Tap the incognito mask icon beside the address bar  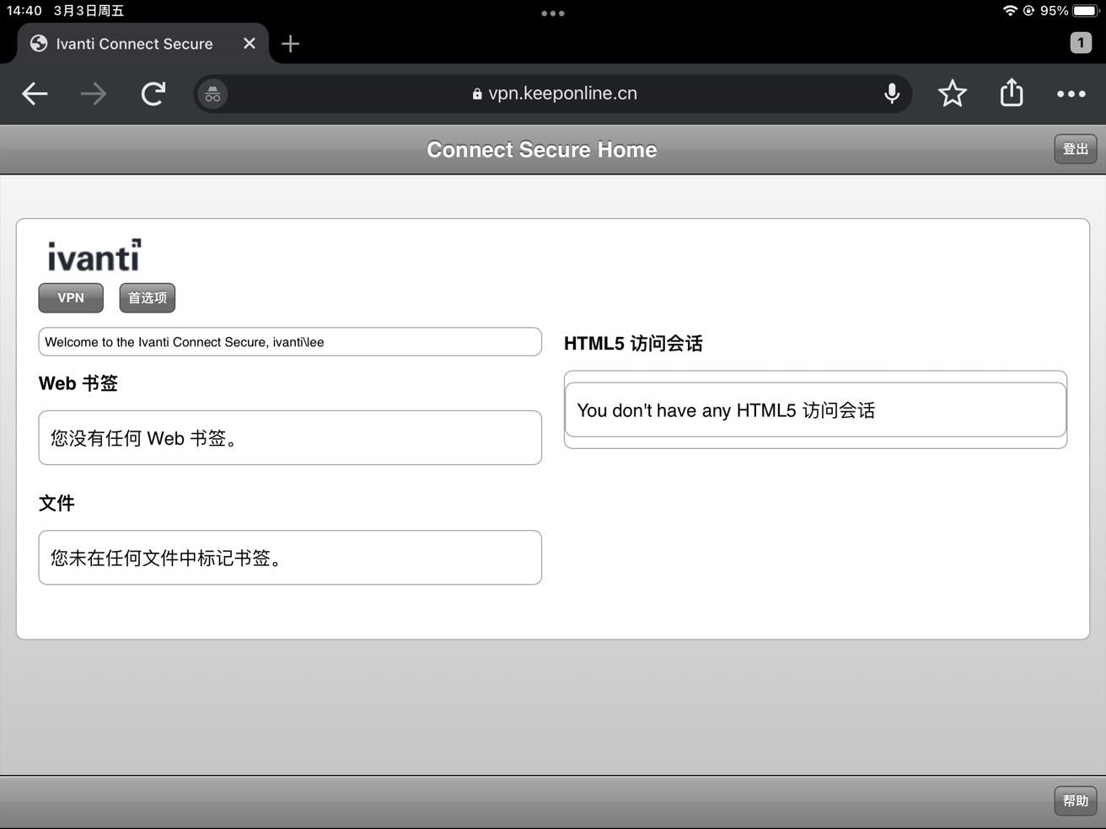pos(212,94)
